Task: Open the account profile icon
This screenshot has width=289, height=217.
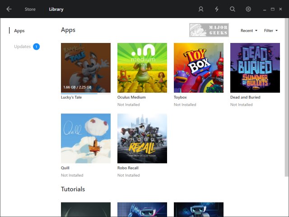Action: [x=201, y=9]
